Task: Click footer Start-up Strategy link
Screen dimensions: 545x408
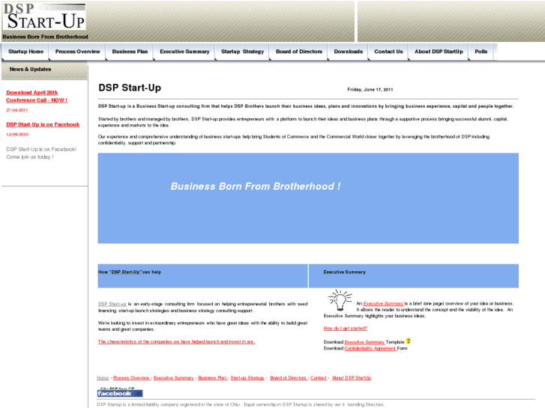Action: click(247, 378)
